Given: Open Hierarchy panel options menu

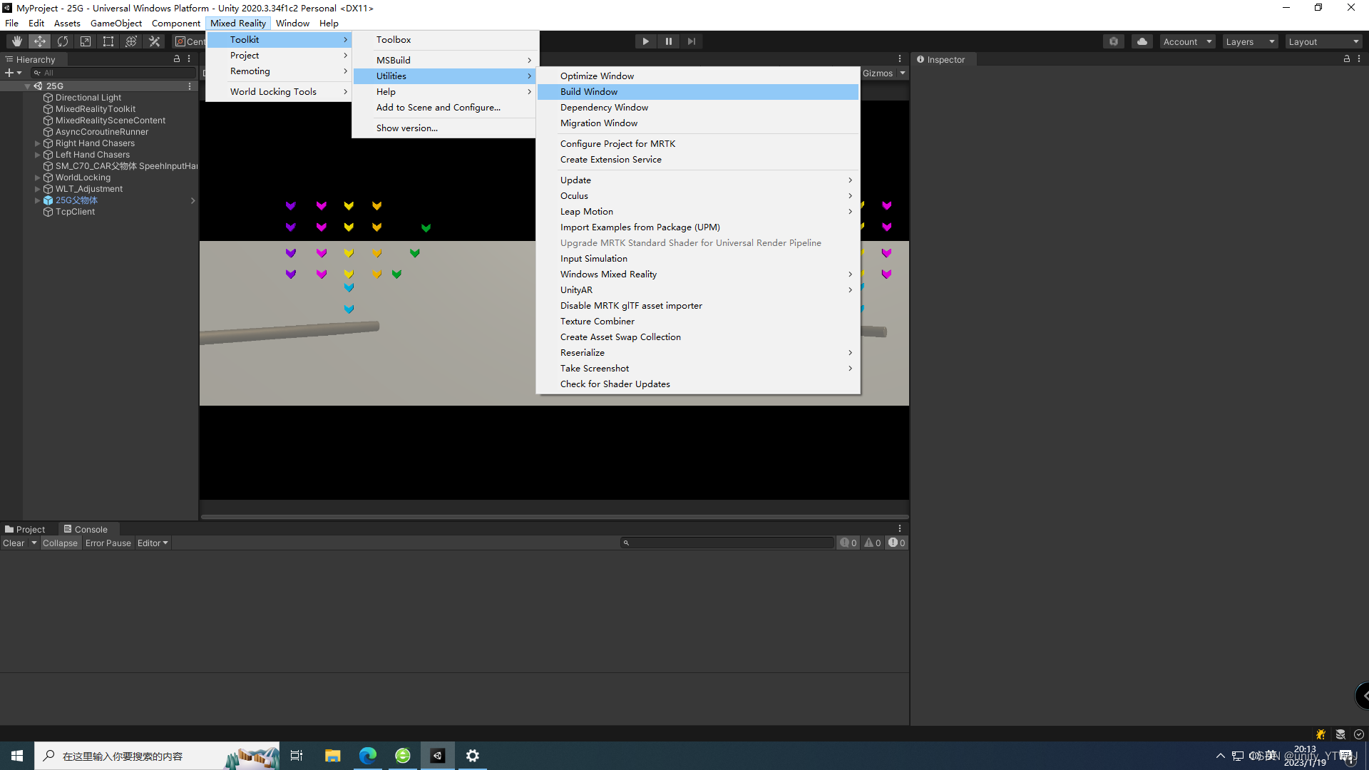Looking at the screenshot, I should click(189, 59).
